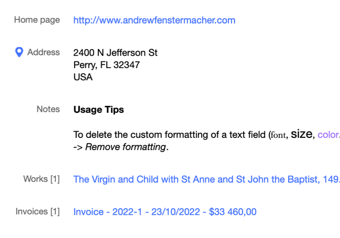Click the "Home page" field label

point(37,20)
